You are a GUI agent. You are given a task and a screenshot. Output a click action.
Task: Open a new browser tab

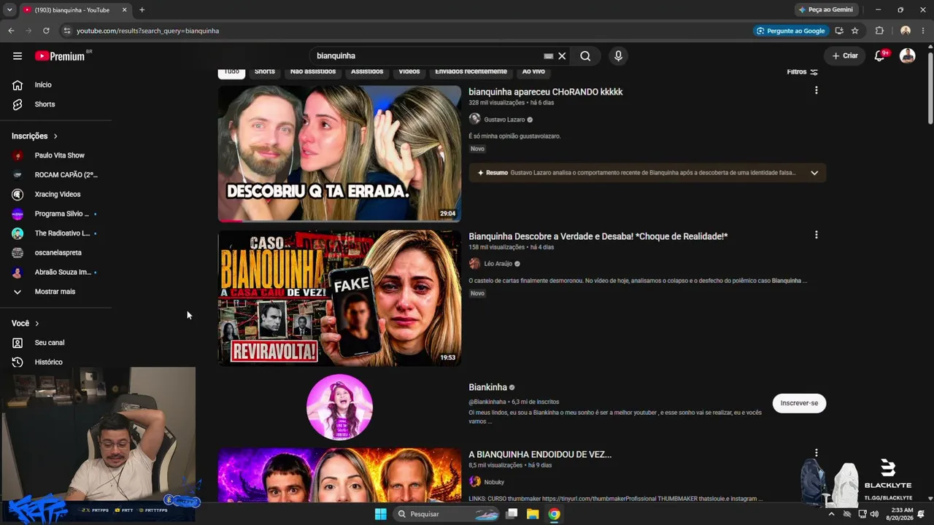(x=142, y=10)
